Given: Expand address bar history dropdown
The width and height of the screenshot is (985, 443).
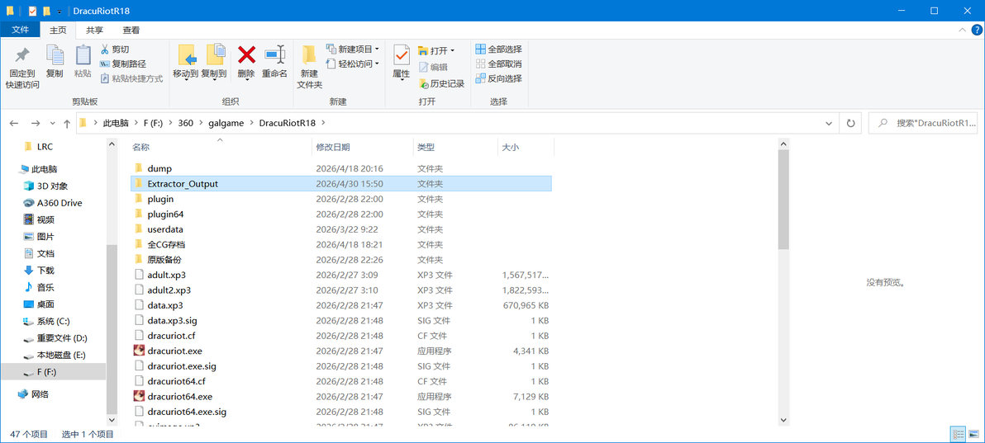Looking at the screenshot, I should coord(829,124).
